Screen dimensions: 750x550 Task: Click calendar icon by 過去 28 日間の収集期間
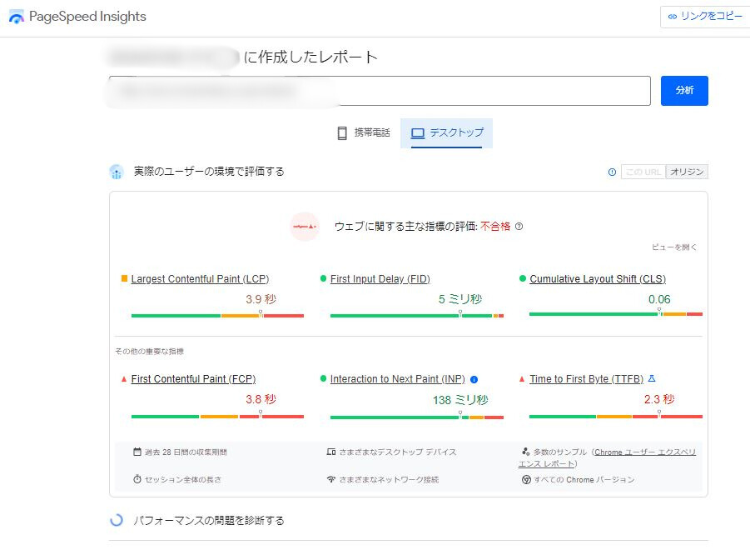tap(137, 452)
